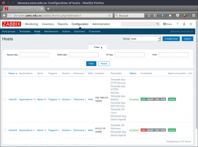Open the Administration menu
Viewport: 198px width, 147px height.
tap(101, 24)
